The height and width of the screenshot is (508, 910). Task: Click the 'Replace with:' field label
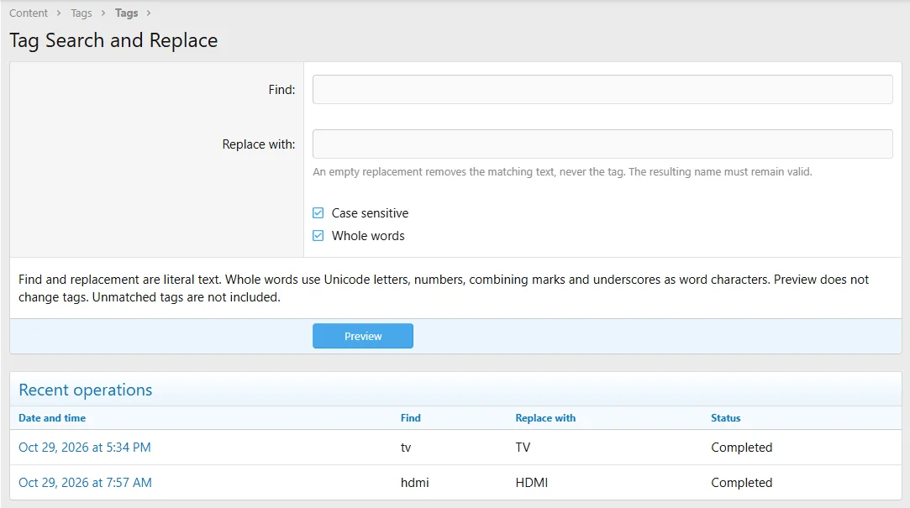[x=258, y=144]
